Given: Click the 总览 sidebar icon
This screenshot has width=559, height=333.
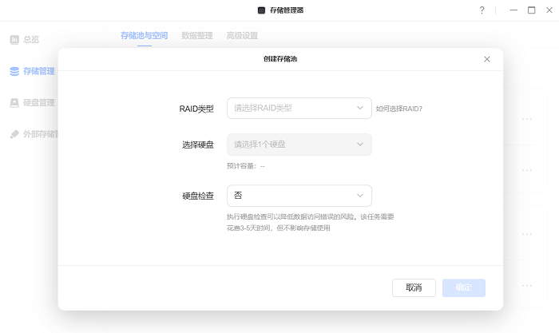Looking at the screenshot, I should click(14, 39).
